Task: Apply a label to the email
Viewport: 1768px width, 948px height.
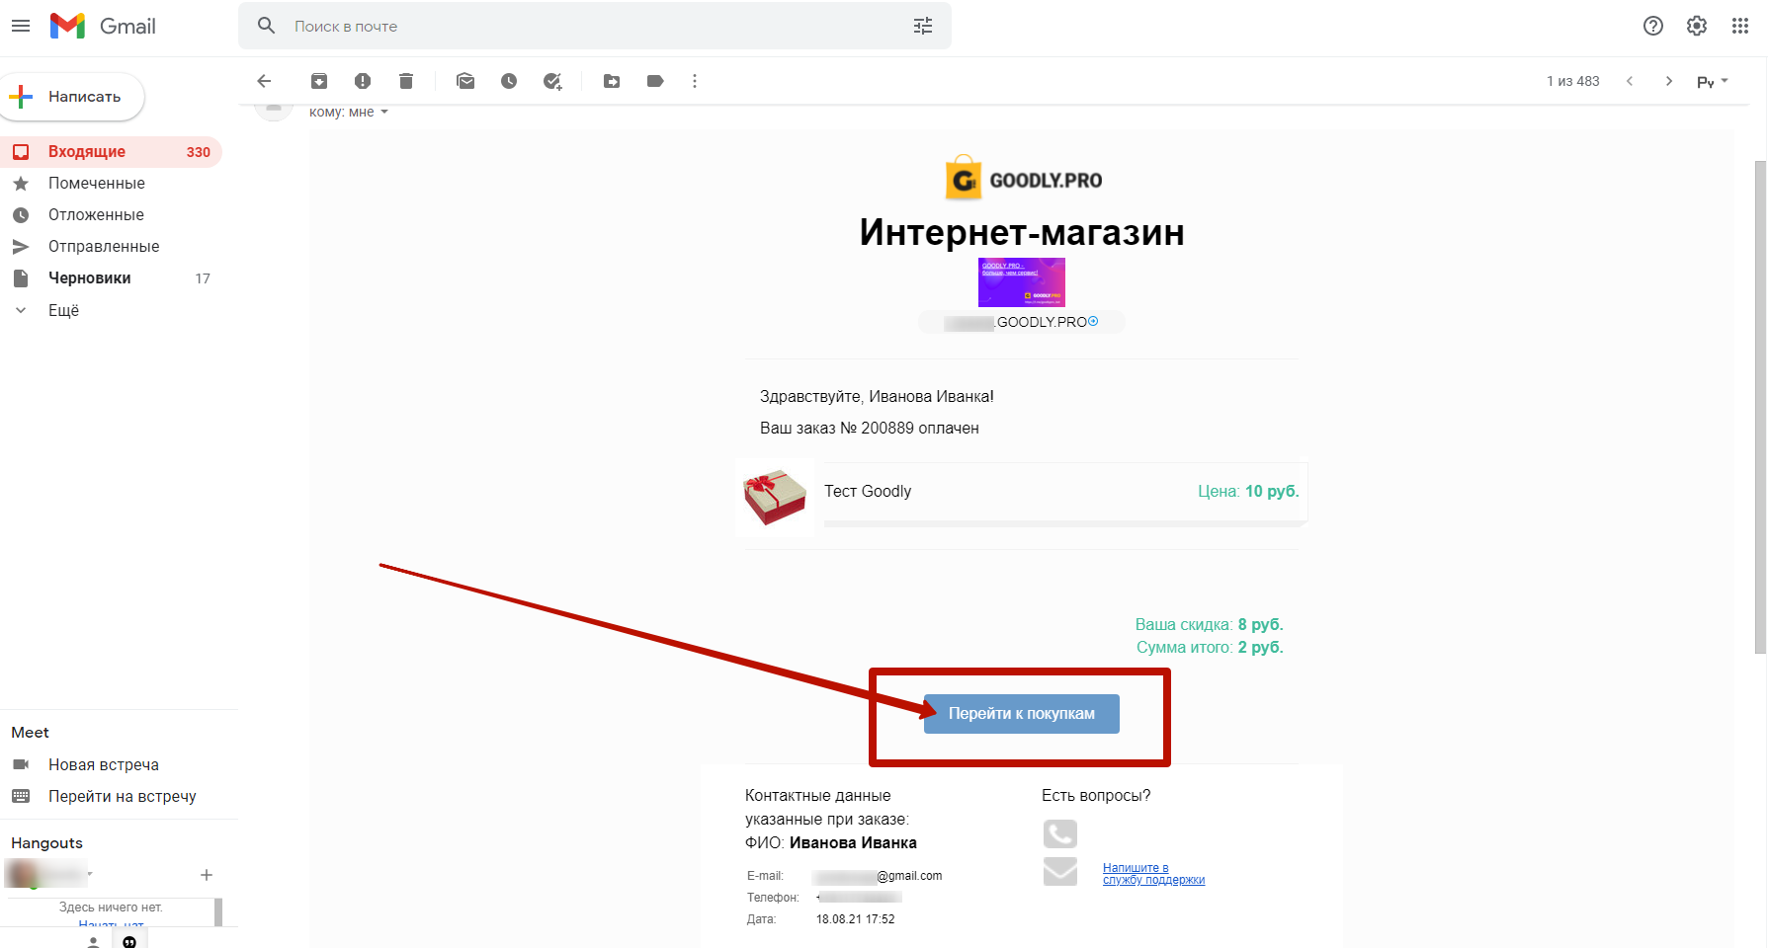Action: 655,81
